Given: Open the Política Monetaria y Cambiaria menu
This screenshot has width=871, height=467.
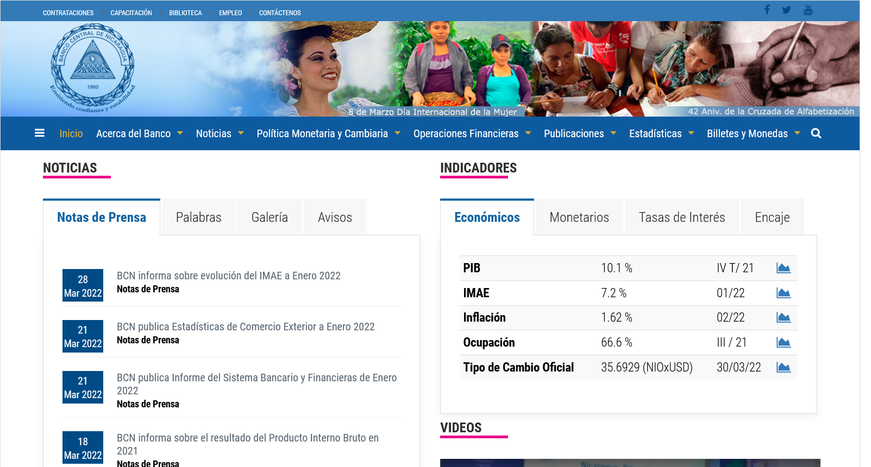Looking at the screenshot, I should tap(328, 133).
